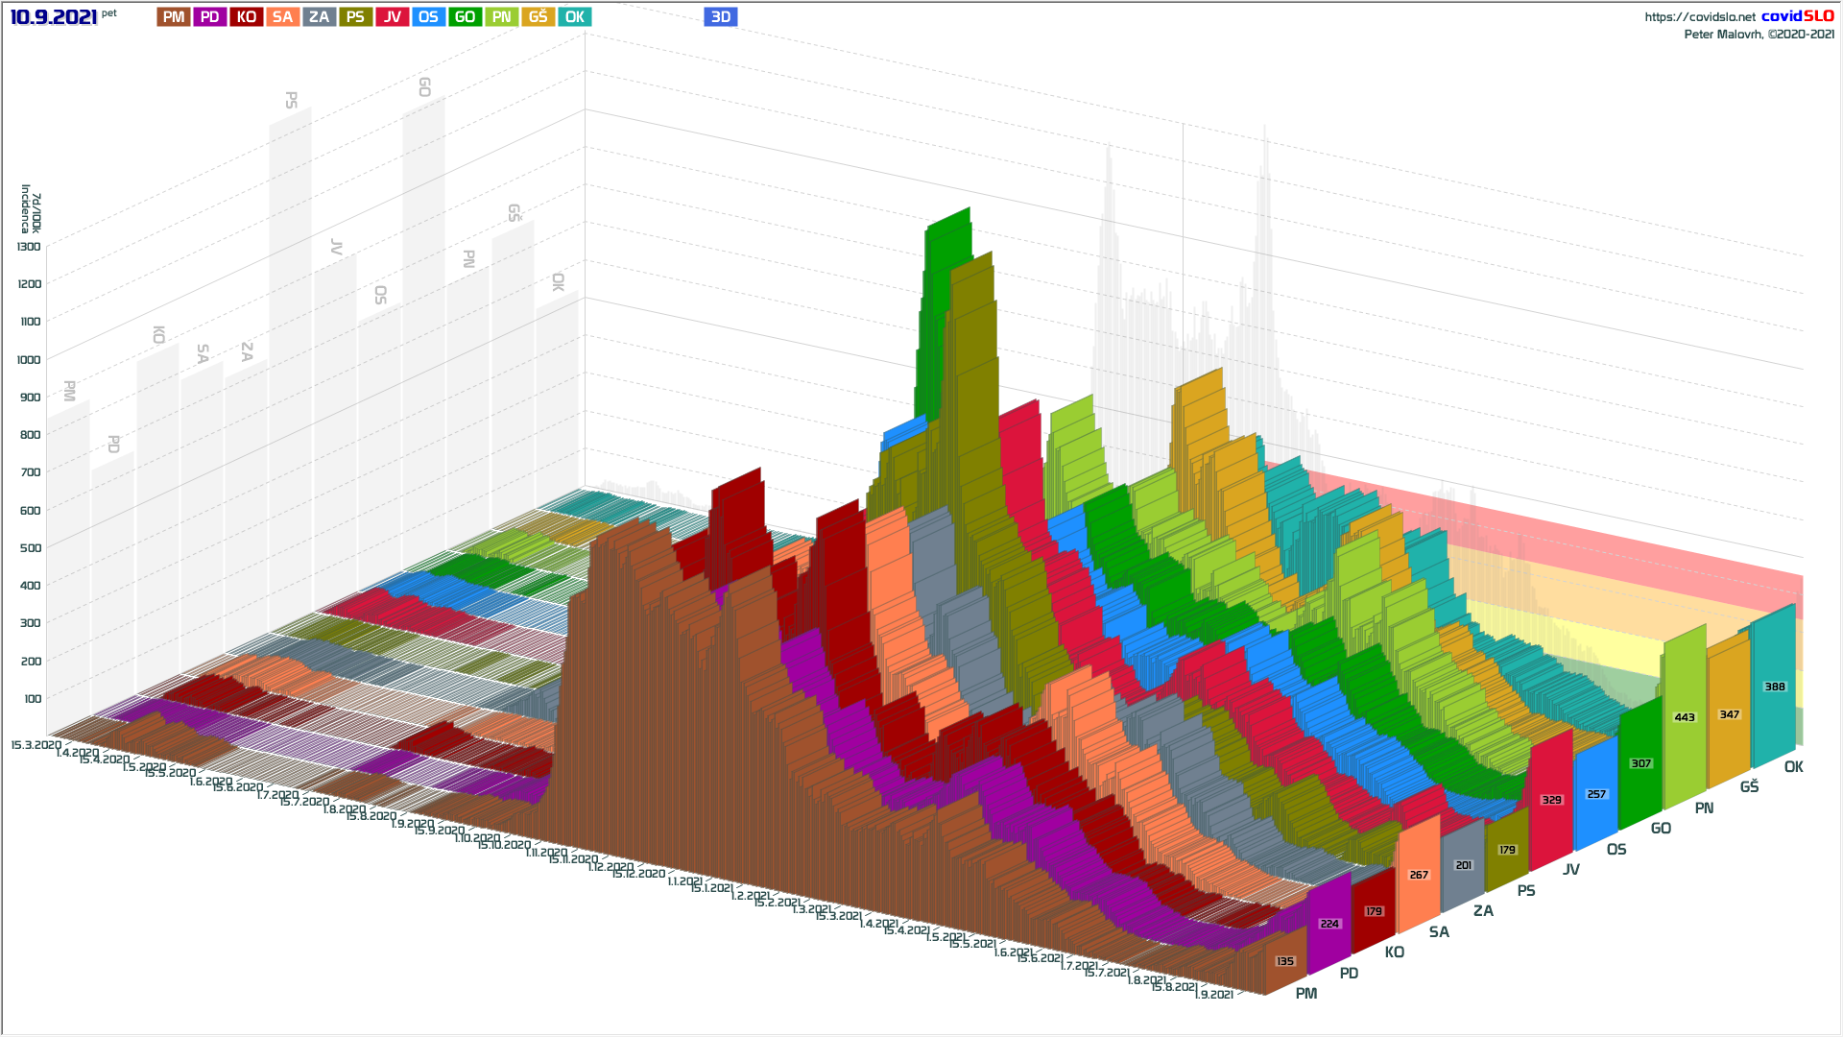Toggle the PM region legend button
Screen dimensions: 1843x1037
click(x=174, y=17)
